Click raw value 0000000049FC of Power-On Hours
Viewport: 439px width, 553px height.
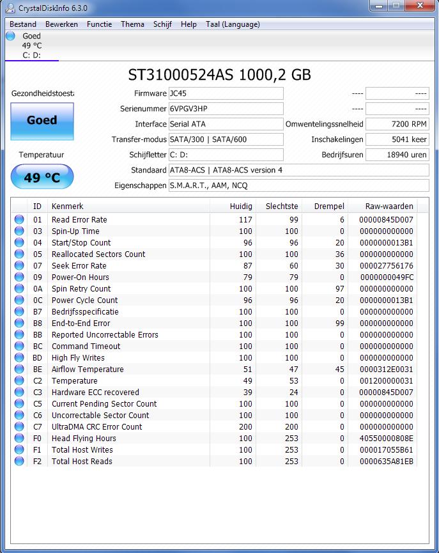[387, 277]
